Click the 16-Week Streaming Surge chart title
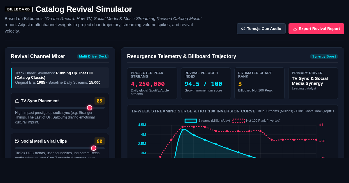The width and height of the screenshot is (349, 183). coord(193,111)
